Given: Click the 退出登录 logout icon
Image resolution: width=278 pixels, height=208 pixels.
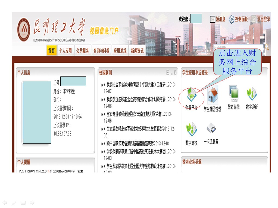Looking at the screenshot, I should [253, 19].
